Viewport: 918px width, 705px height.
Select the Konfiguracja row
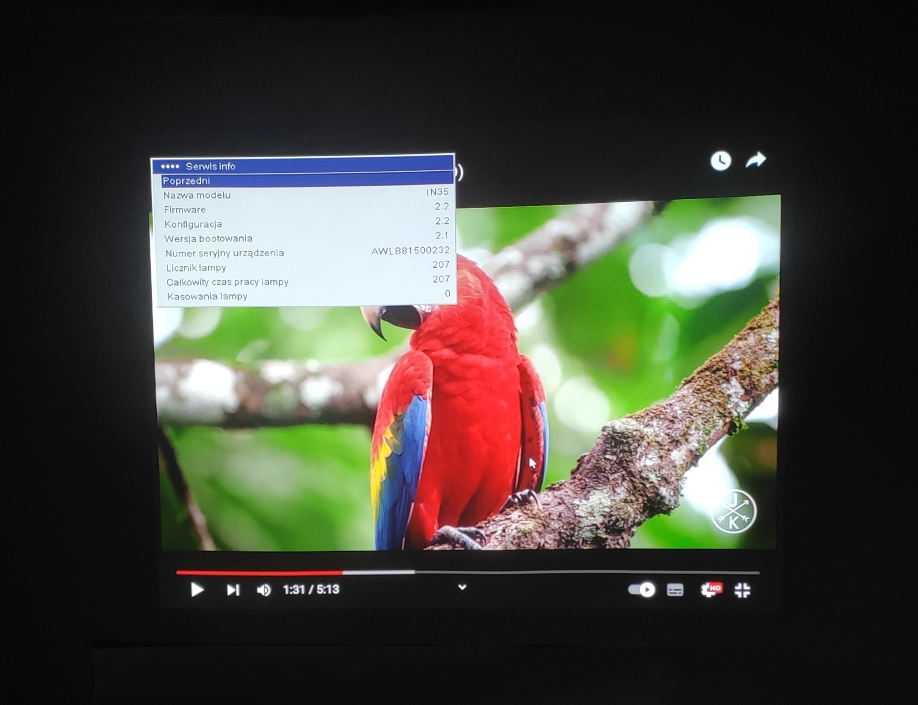307,223
